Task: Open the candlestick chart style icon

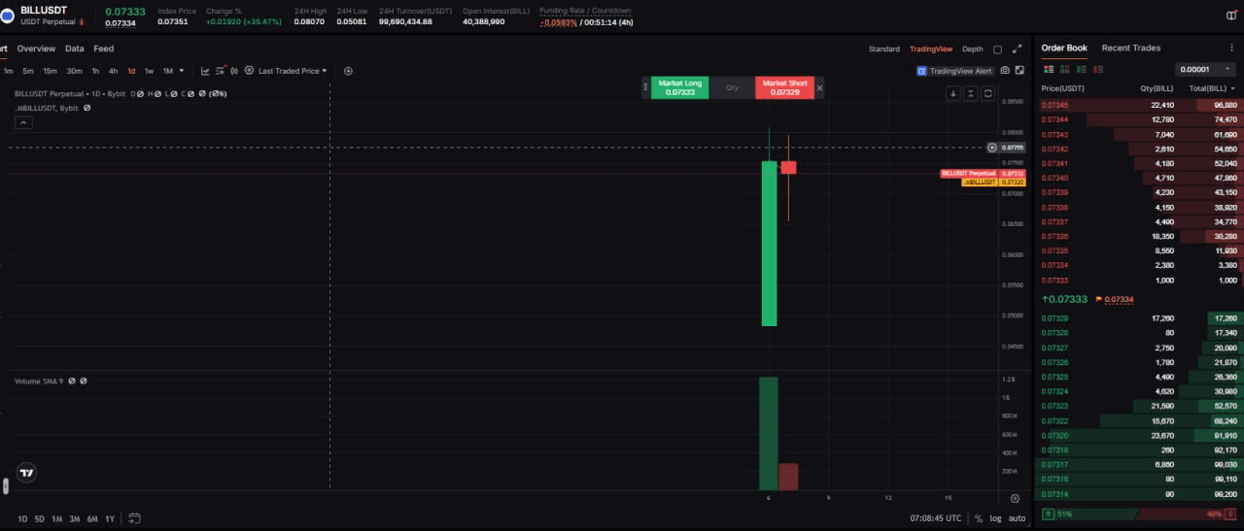Action: pyautogui.click(x=234, y=71)
